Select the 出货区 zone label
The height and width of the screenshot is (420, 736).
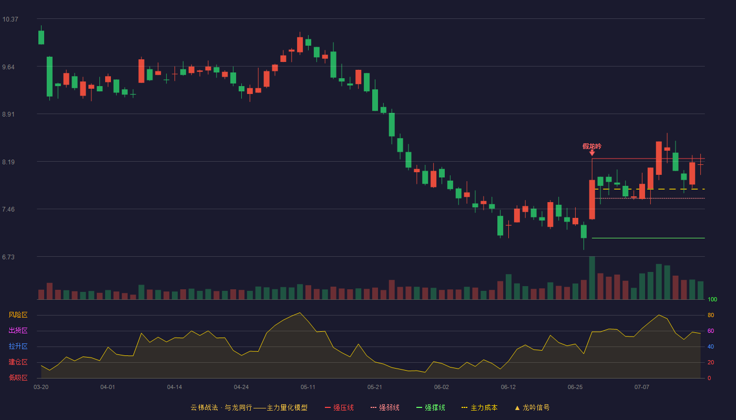coord(18,331)
